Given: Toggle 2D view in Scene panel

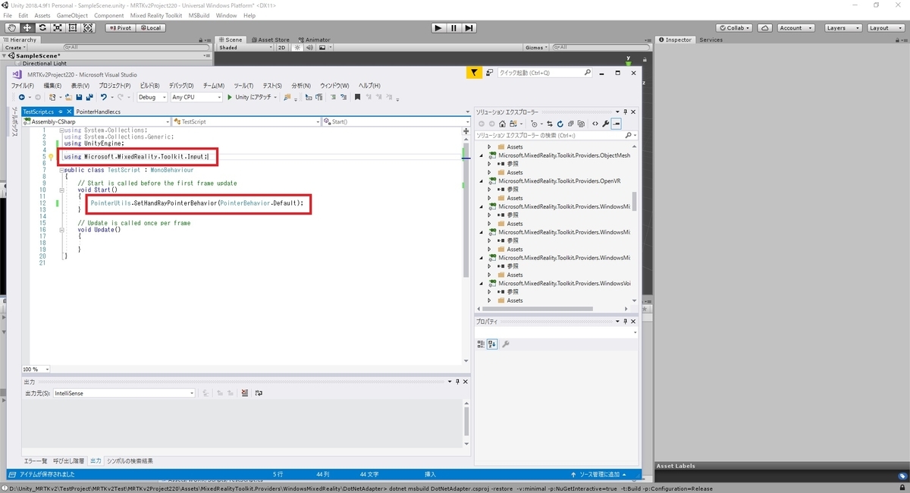Looking at the screenshot, I should pyautogui.click(x=281, y=47).
